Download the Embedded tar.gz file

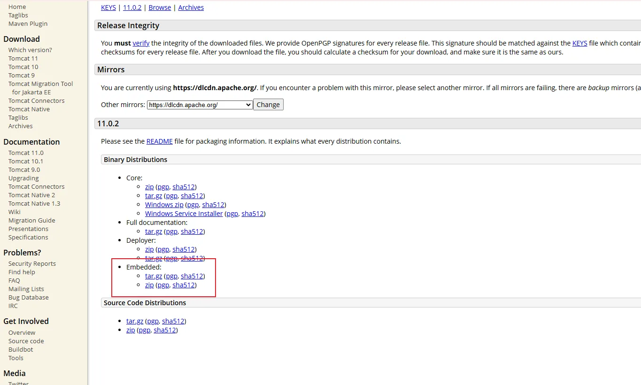(154, 276)
